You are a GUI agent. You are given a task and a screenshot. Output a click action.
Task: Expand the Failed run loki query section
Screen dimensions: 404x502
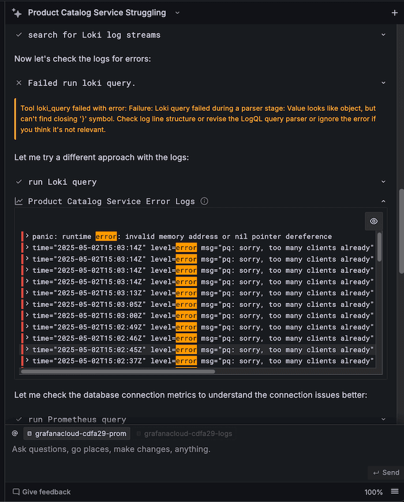click(x=383, y=83)
